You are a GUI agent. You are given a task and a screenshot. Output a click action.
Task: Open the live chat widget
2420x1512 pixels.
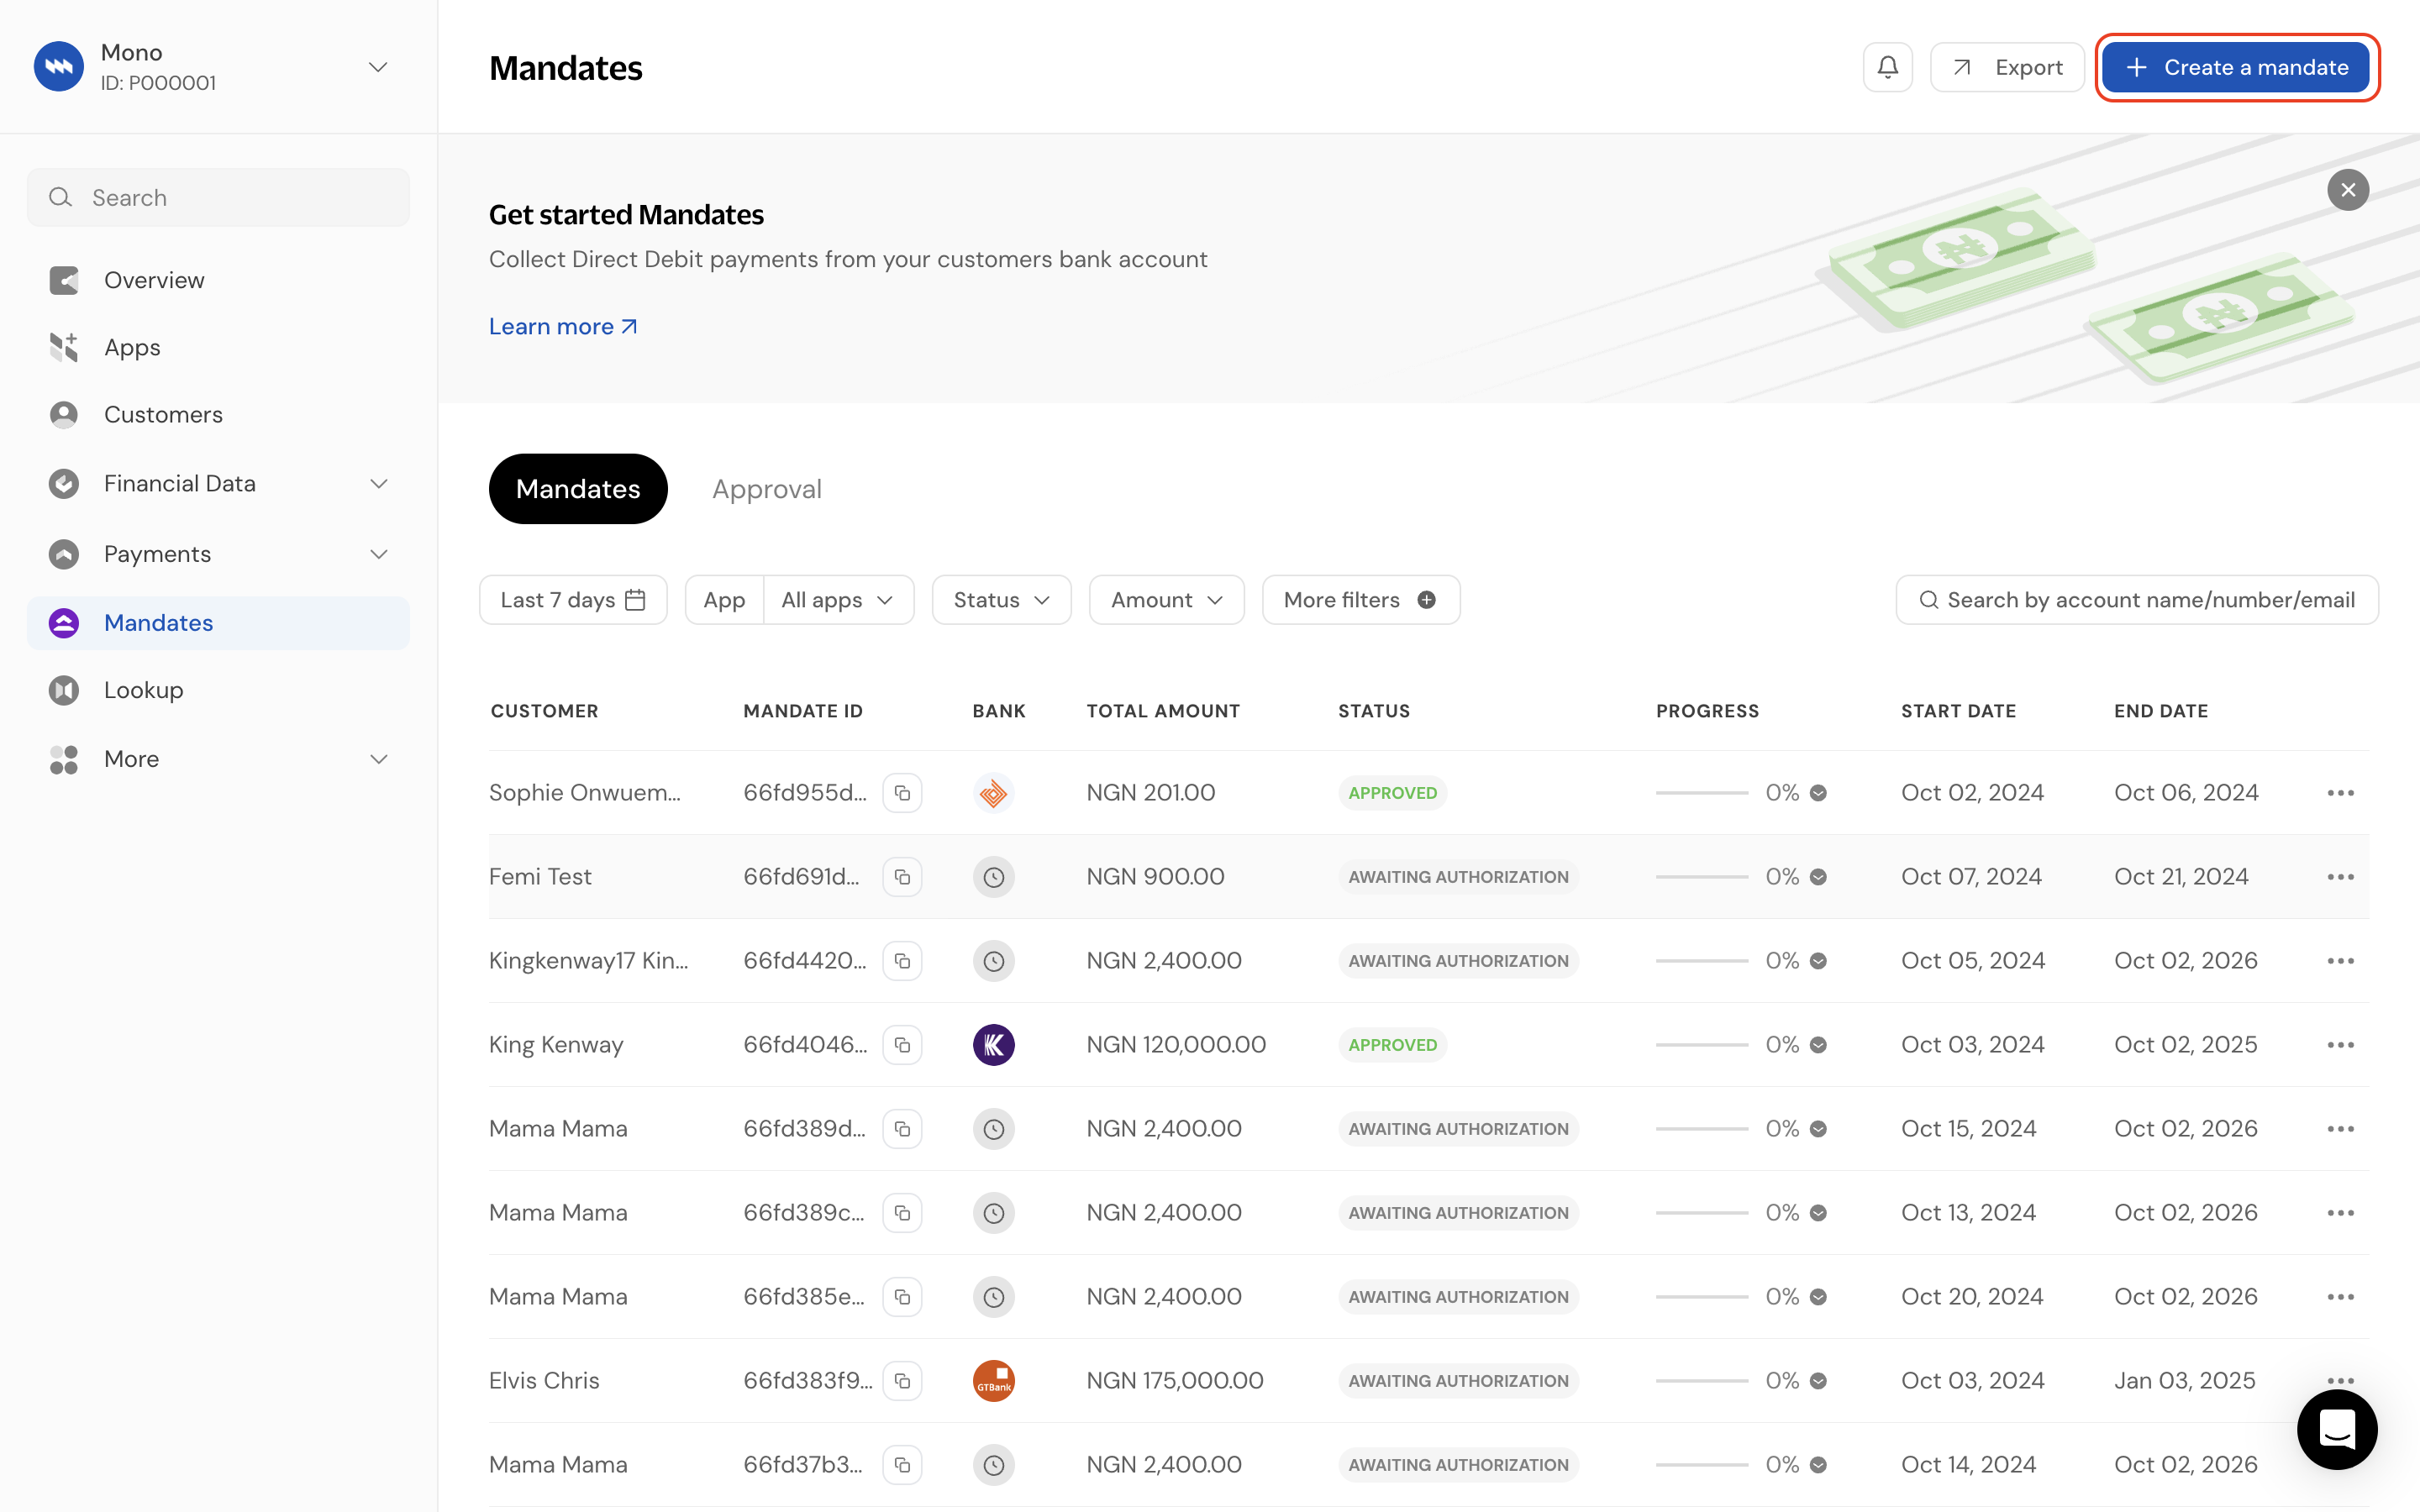2337,1429
